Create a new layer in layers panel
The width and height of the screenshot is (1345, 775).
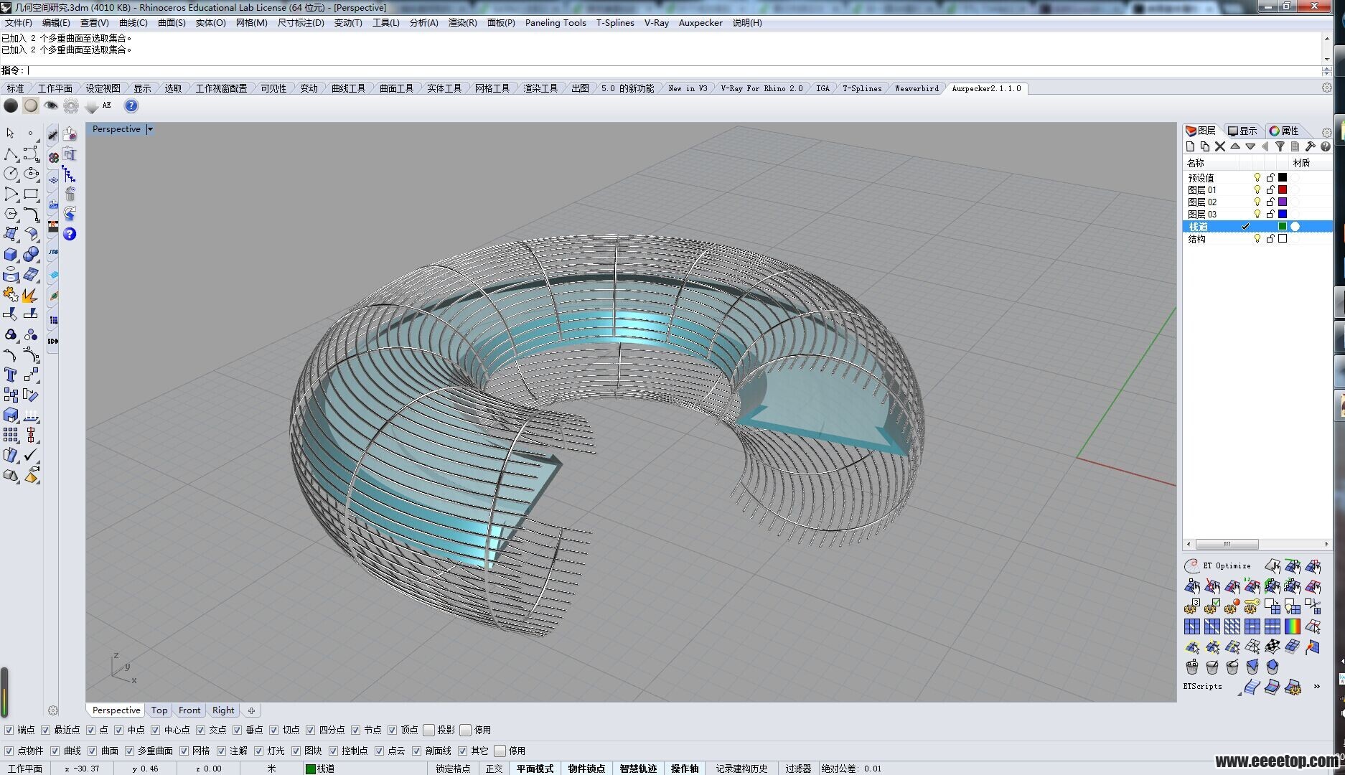1190,146
